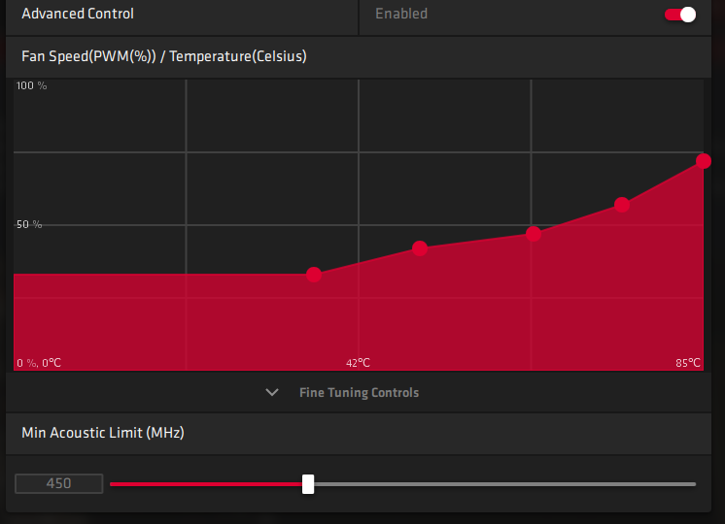
Task: Click the 100 % axis label
Action: tap(31, 86)
